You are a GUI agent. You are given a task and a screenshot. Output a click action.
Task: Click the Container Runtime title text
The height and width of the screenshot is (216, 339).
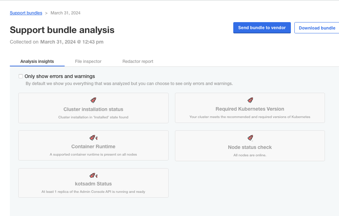(93, 146)
